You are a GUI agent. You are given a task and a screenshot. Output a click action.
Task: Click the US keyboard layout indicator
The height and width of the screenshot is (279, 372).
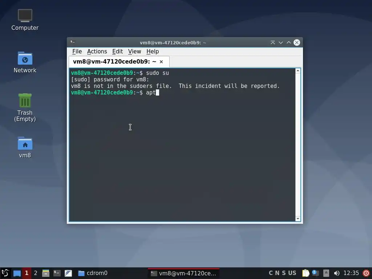tap(292, 273)
